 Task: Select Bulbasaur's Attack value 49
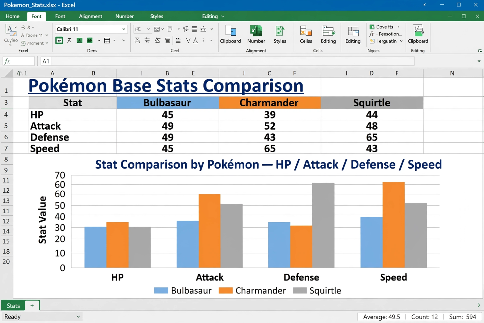[x=168, y=126]
